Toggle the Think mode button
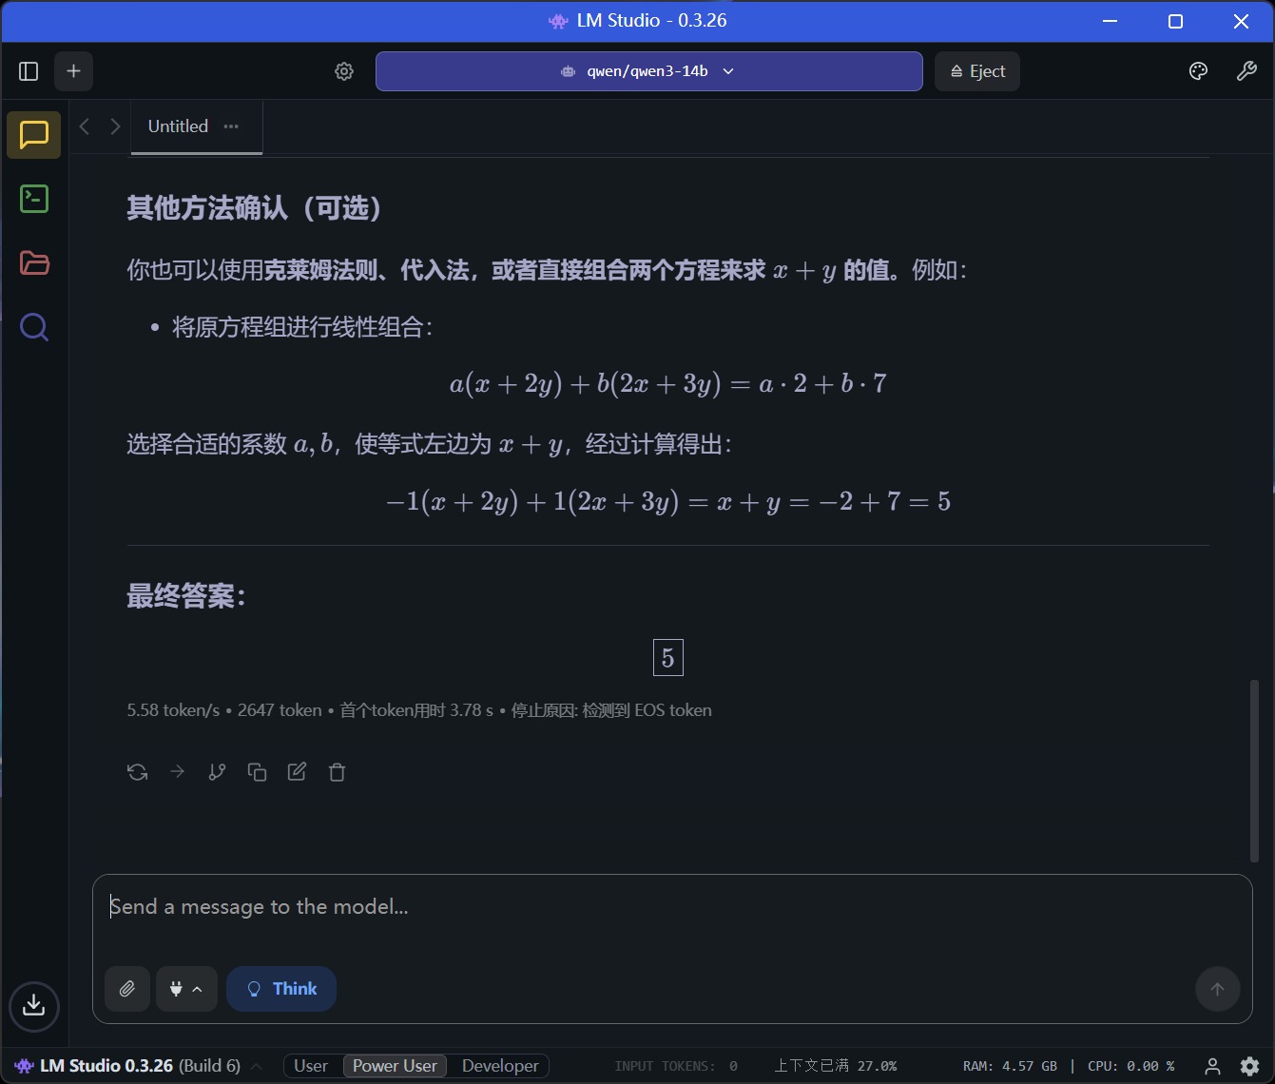 coord(281,989)
